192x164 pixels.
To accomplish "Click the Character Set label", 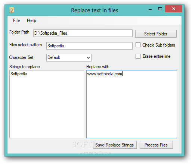I will (21, 57).
